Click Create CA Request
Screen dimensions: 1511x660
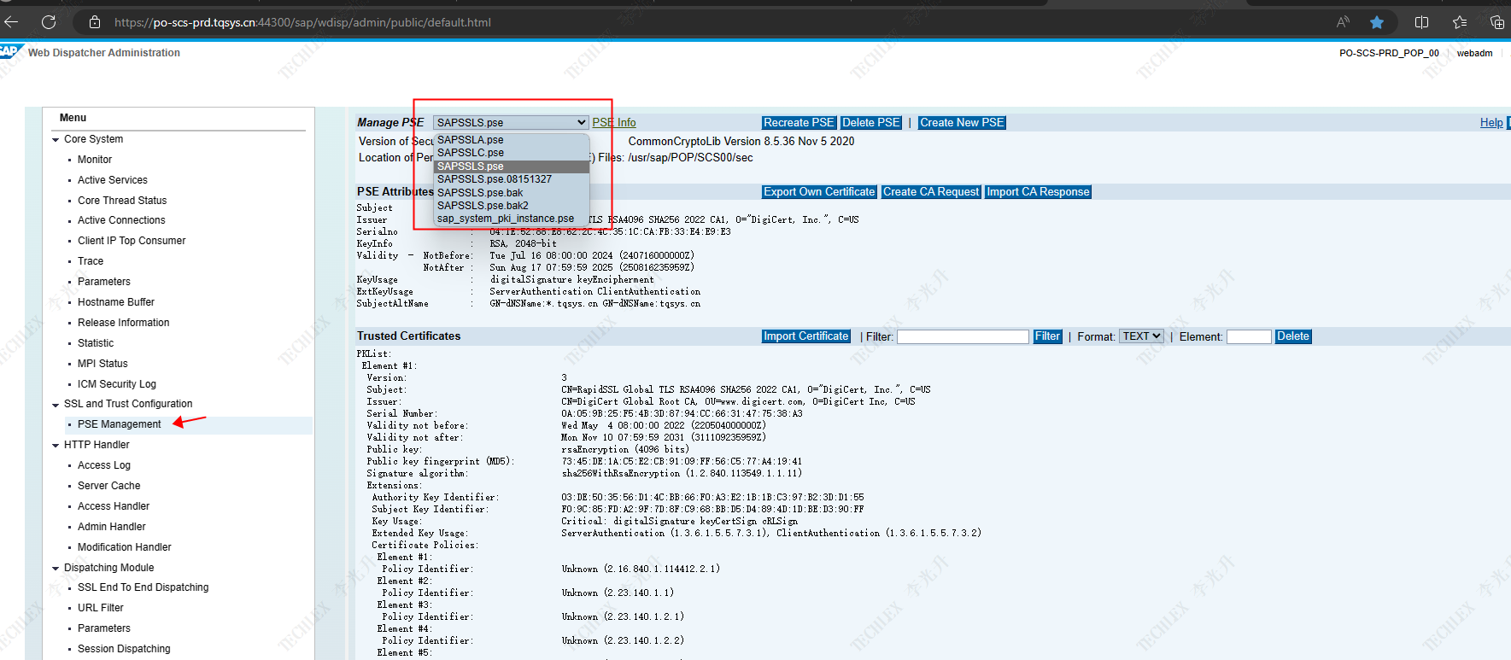pyautogui.click(x=931, y=192)
